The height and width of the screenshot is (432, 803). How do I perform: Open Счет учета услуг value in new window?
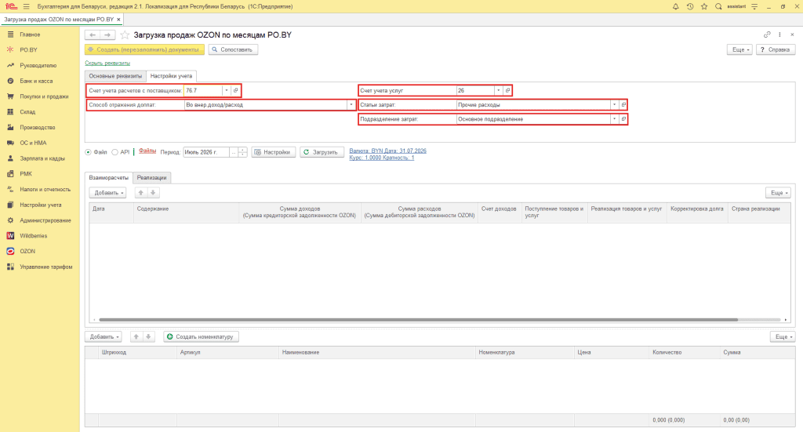[507, 90]
